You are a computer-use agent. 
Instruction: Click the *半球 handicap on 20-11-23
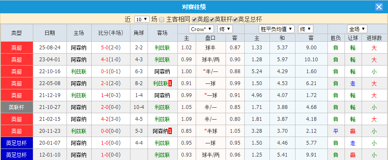(x=211, y=131)
